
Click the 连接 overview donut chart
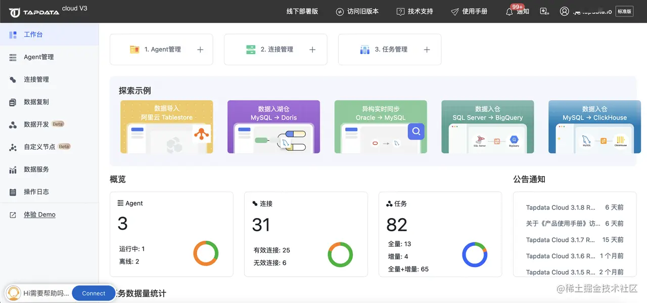pos(340,254)
